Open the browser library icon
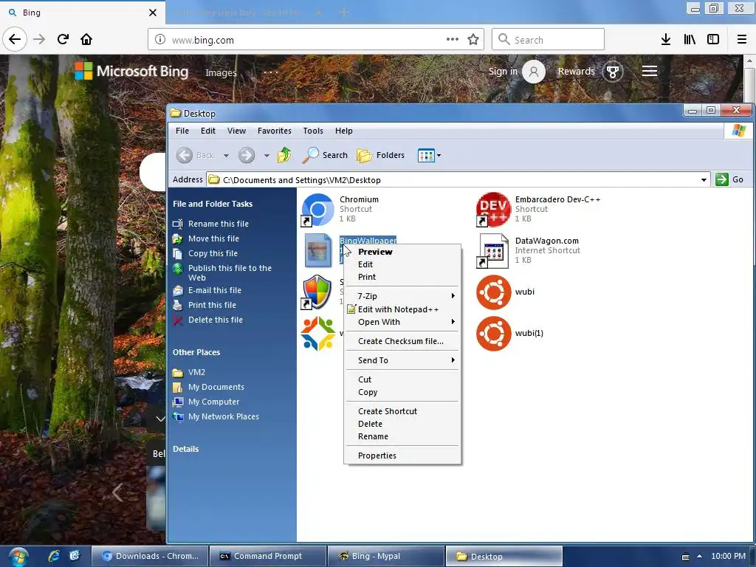The width and height of the screenshot is (756, 567). [x=690, y=40]
